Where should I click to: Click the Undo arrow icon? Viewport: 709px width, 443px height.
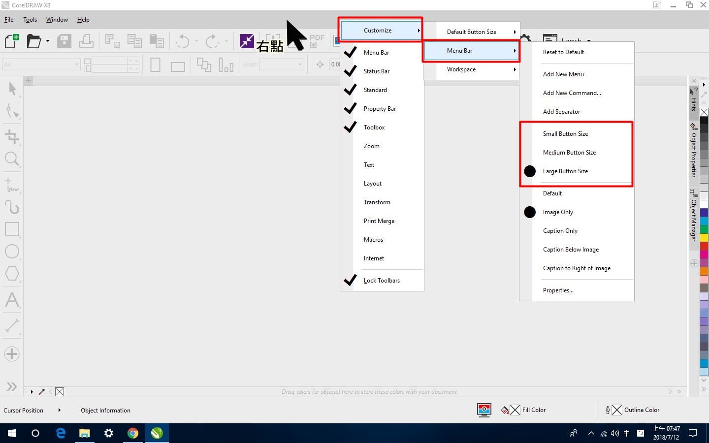[x=183, y=41]
